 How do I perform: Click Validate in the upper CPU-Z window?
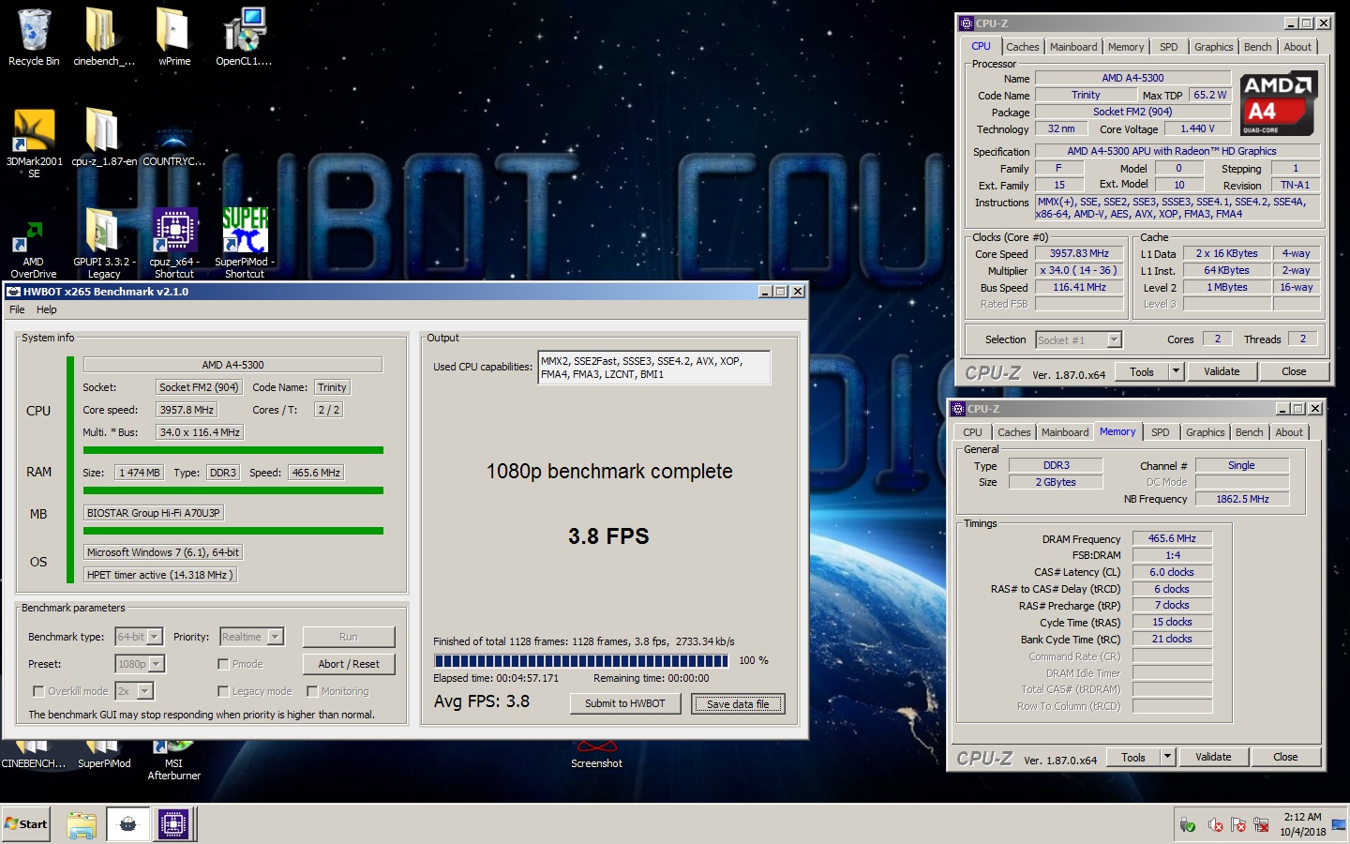1222,371
